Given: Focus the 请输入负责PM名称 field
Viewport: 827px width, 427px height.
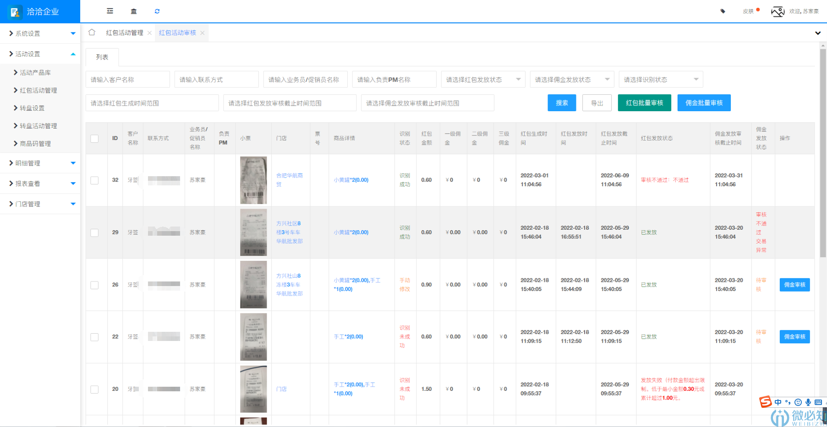Looking at the screenshot, I should (x=394, y=79).
